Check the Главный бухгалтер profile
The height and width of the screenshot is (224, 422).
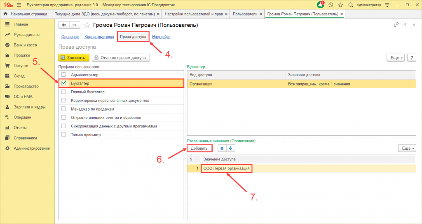pyautogui.click(x=63, y=92)
